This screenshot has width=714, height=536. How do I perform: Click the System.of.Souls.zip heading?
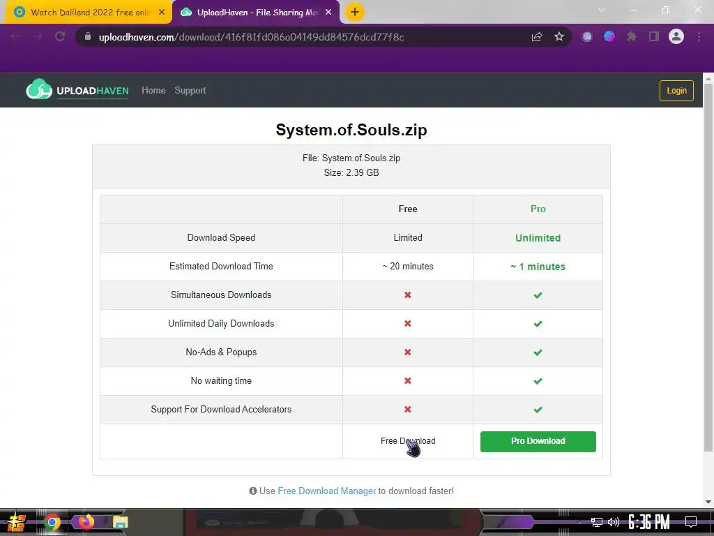(x=351, y=129)
